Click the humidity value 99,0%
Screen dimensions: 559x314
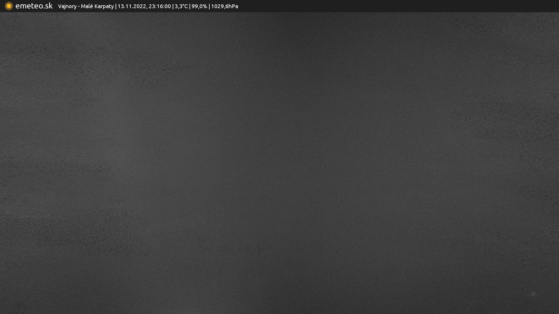click(x=199, y=6)
